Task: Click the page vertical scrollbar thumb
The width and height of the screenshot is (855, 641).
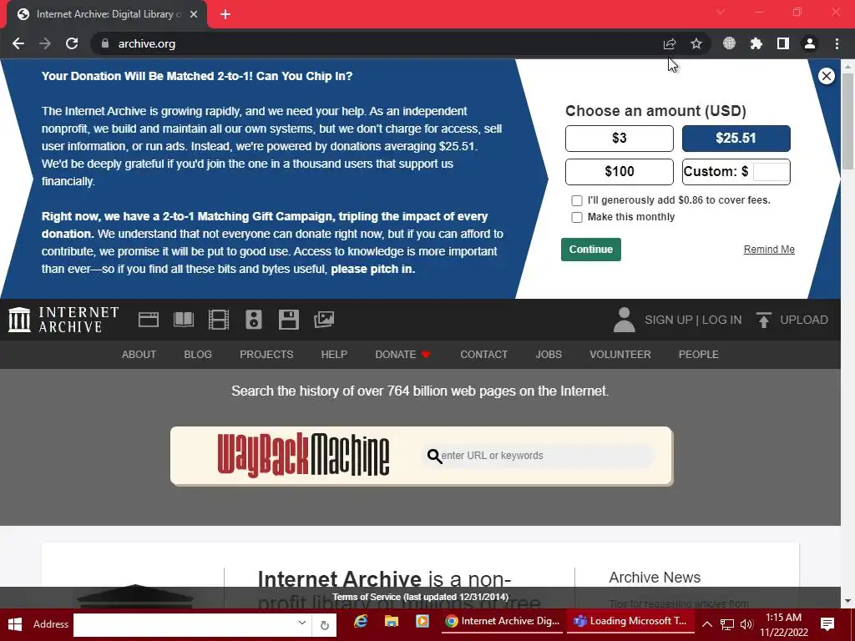Action: tap(847, 121)
